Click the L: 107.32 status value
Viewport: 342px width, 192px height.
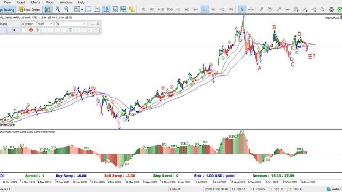coord(277,189)
